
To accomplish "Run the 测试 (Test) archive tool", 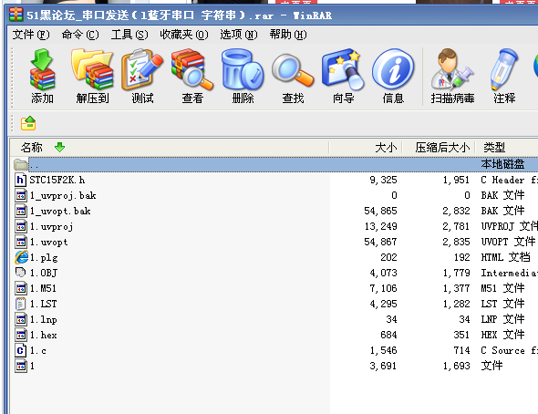I will tap(142, 77).
